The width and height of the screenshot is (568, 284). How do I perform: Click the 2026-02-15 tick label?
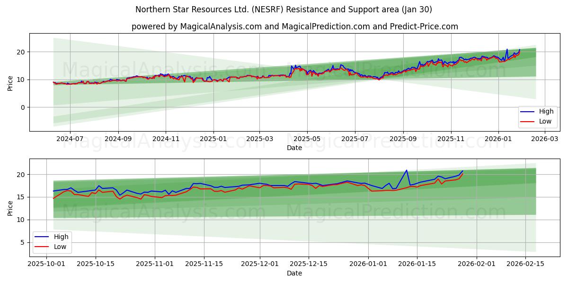(525, 264)
